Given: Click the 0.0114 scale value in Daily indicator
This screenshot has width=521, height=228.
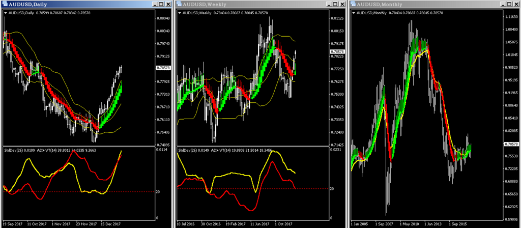Looking at the screenshot, I should tap(162, 150).
